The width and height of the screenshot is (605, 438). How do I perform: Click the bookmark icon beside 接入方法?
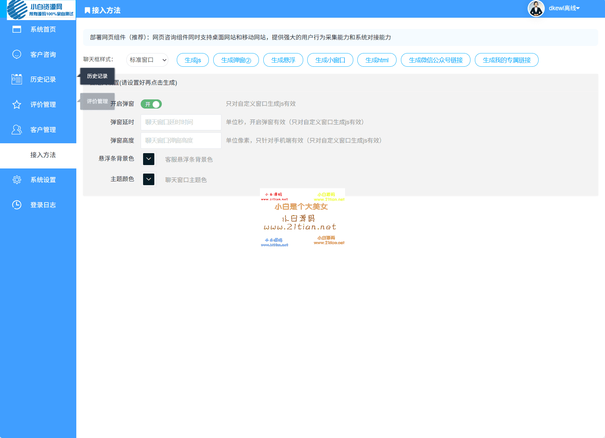tap(87, 10)
